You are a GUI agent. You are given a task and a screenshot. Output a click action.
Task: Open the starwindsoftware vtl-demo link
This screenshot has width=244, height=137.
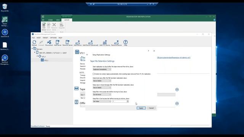[174, 57]
